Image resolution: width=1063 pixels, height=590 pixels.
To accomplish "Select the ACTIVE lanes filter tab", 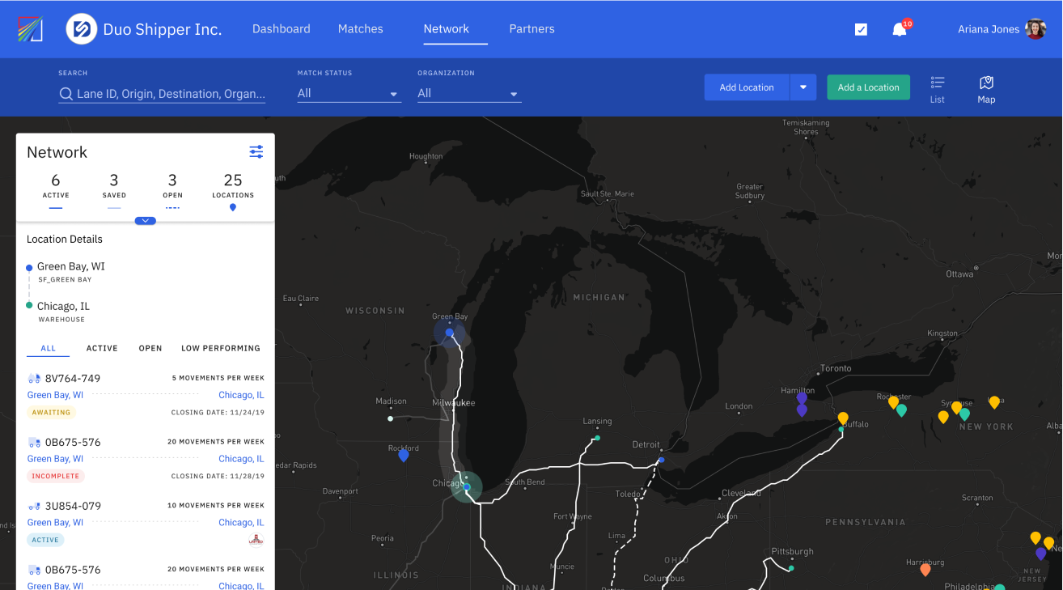I will [x=102, y=348].
